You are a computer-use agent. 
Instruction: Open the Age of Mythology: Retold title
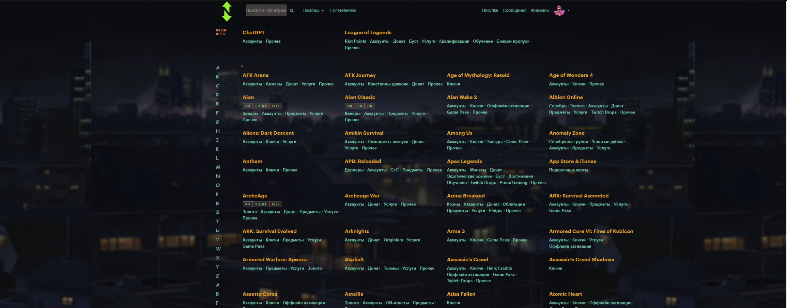tap(478, 75)
